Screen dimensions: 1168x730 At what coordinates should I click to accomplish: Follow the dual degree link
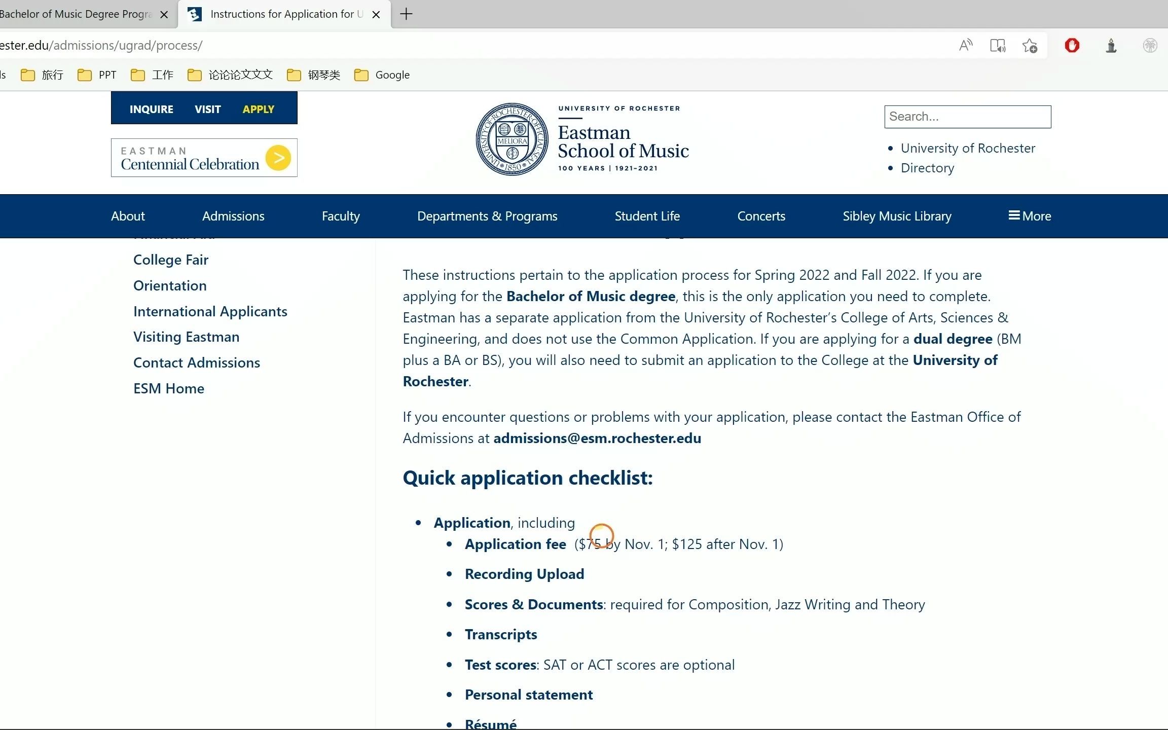[953, 339]
